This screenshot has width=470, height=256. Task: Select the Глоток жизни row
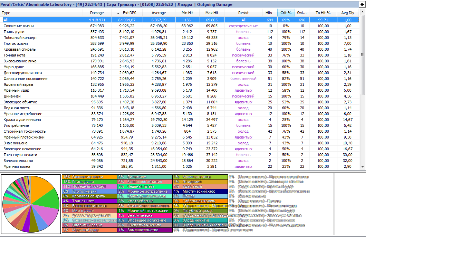[x=180, y=43]
